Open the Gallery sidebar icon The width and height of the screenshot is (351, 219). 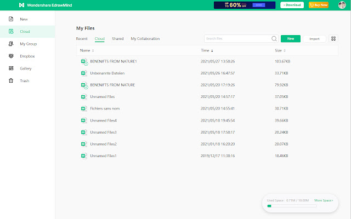click(11, 68)
